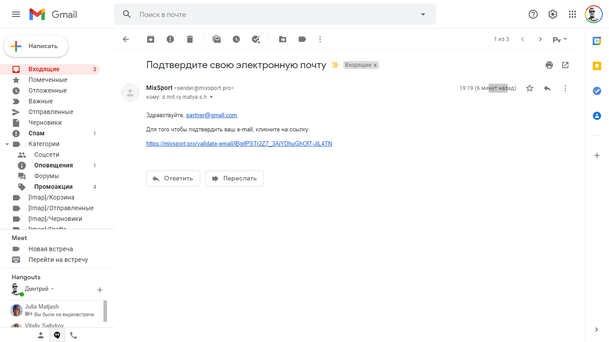
Task: Click the mixsport.pro validate-email link
Action: [x=239, y=143]
